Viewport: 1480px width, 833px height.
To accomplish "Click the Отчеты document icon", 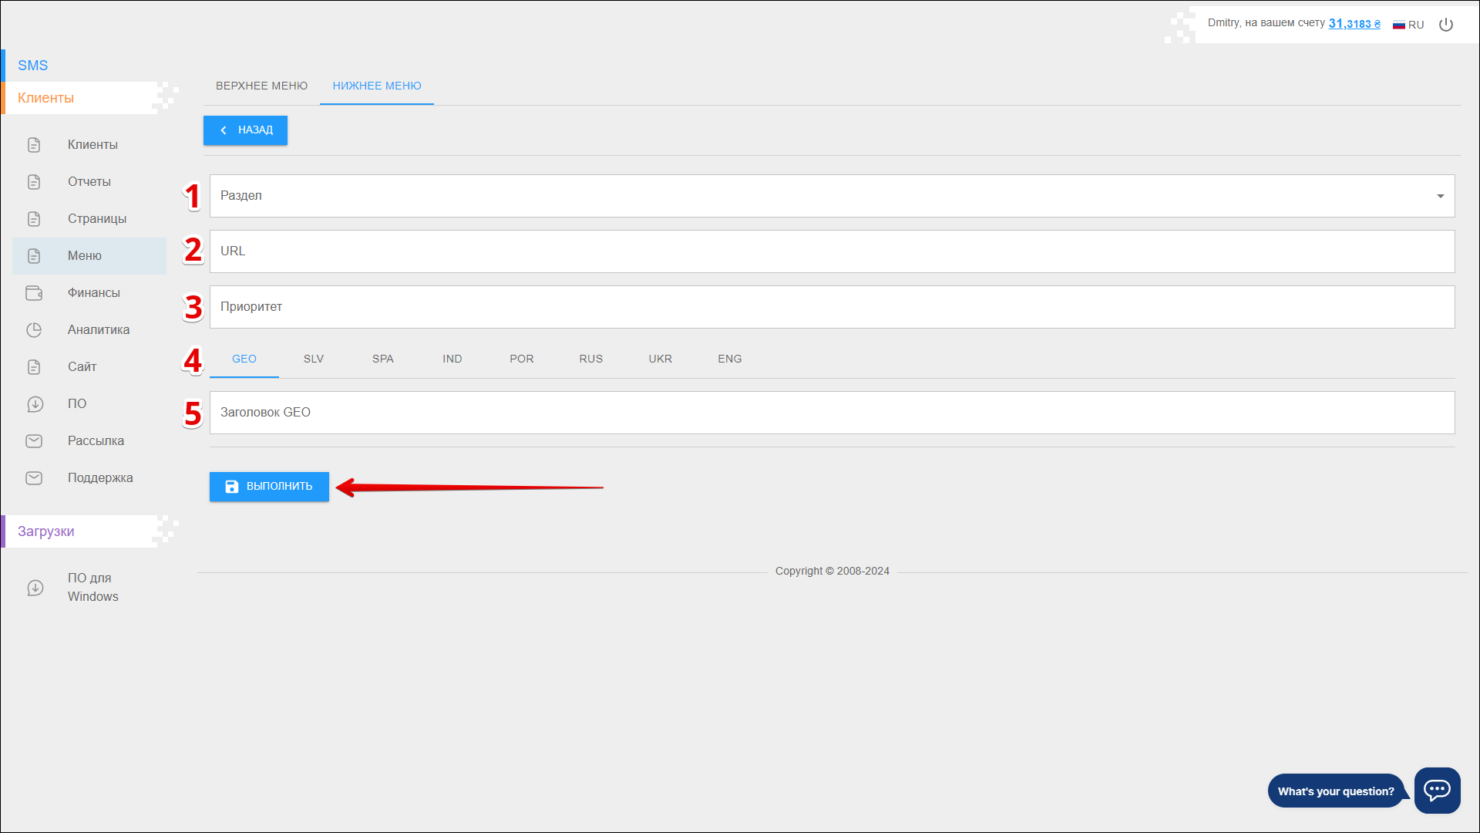I will point(34,182).
